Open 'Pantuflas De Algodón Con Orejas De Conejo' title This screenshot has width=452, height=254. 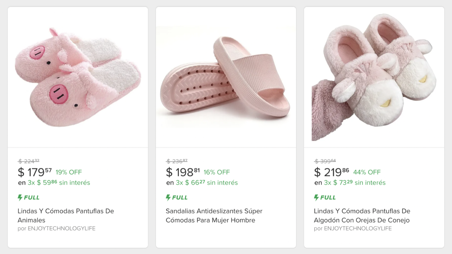point(362,215)
